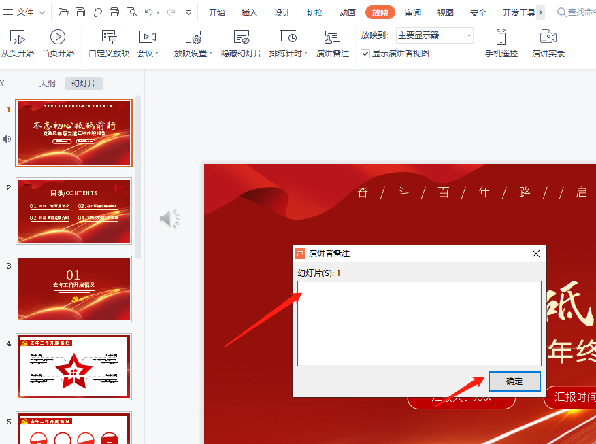Click the undo arrow icon

point(148,12)
